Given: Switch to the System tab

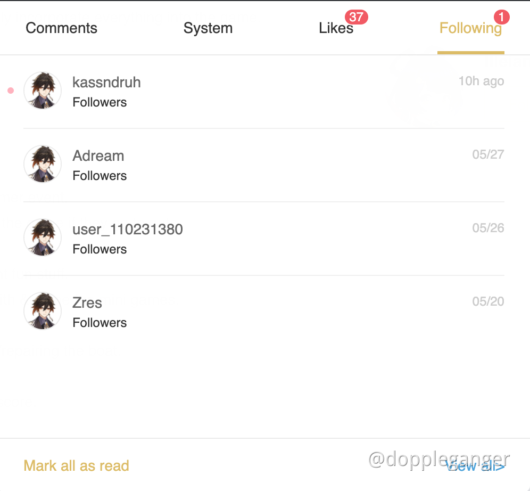Looking at the screenshot, I should [208, 28].
